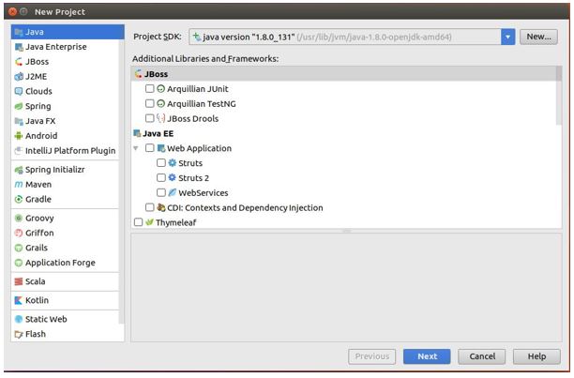The image size is (574, 378).
Task: Click the JBoss group header in frameworks
Action: point(344,74)
